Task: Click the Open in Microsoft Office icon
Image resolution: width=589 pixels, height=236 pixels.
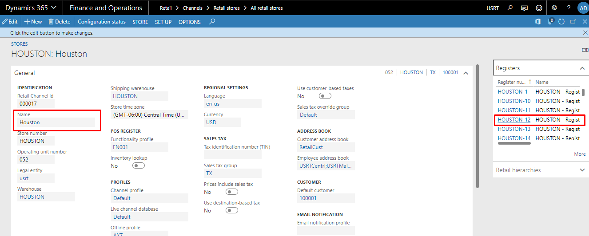Action: (x=538, y=21)
